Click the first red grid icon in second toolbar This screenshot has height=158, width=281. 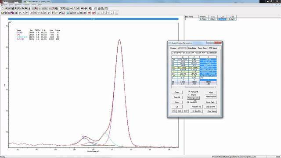(x=89, y=13)
